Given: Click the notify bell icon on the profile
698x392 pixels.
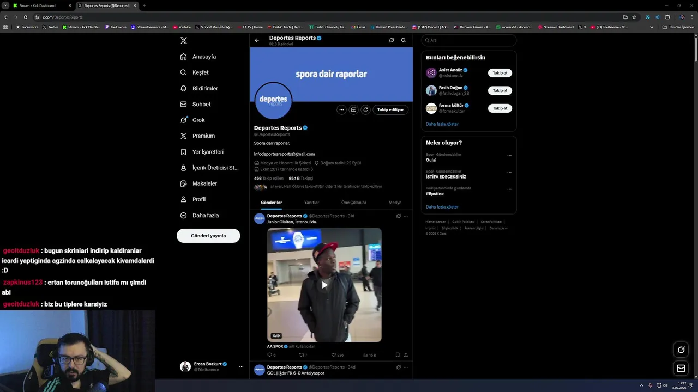Looking at the screenshot, I should 365,109.
